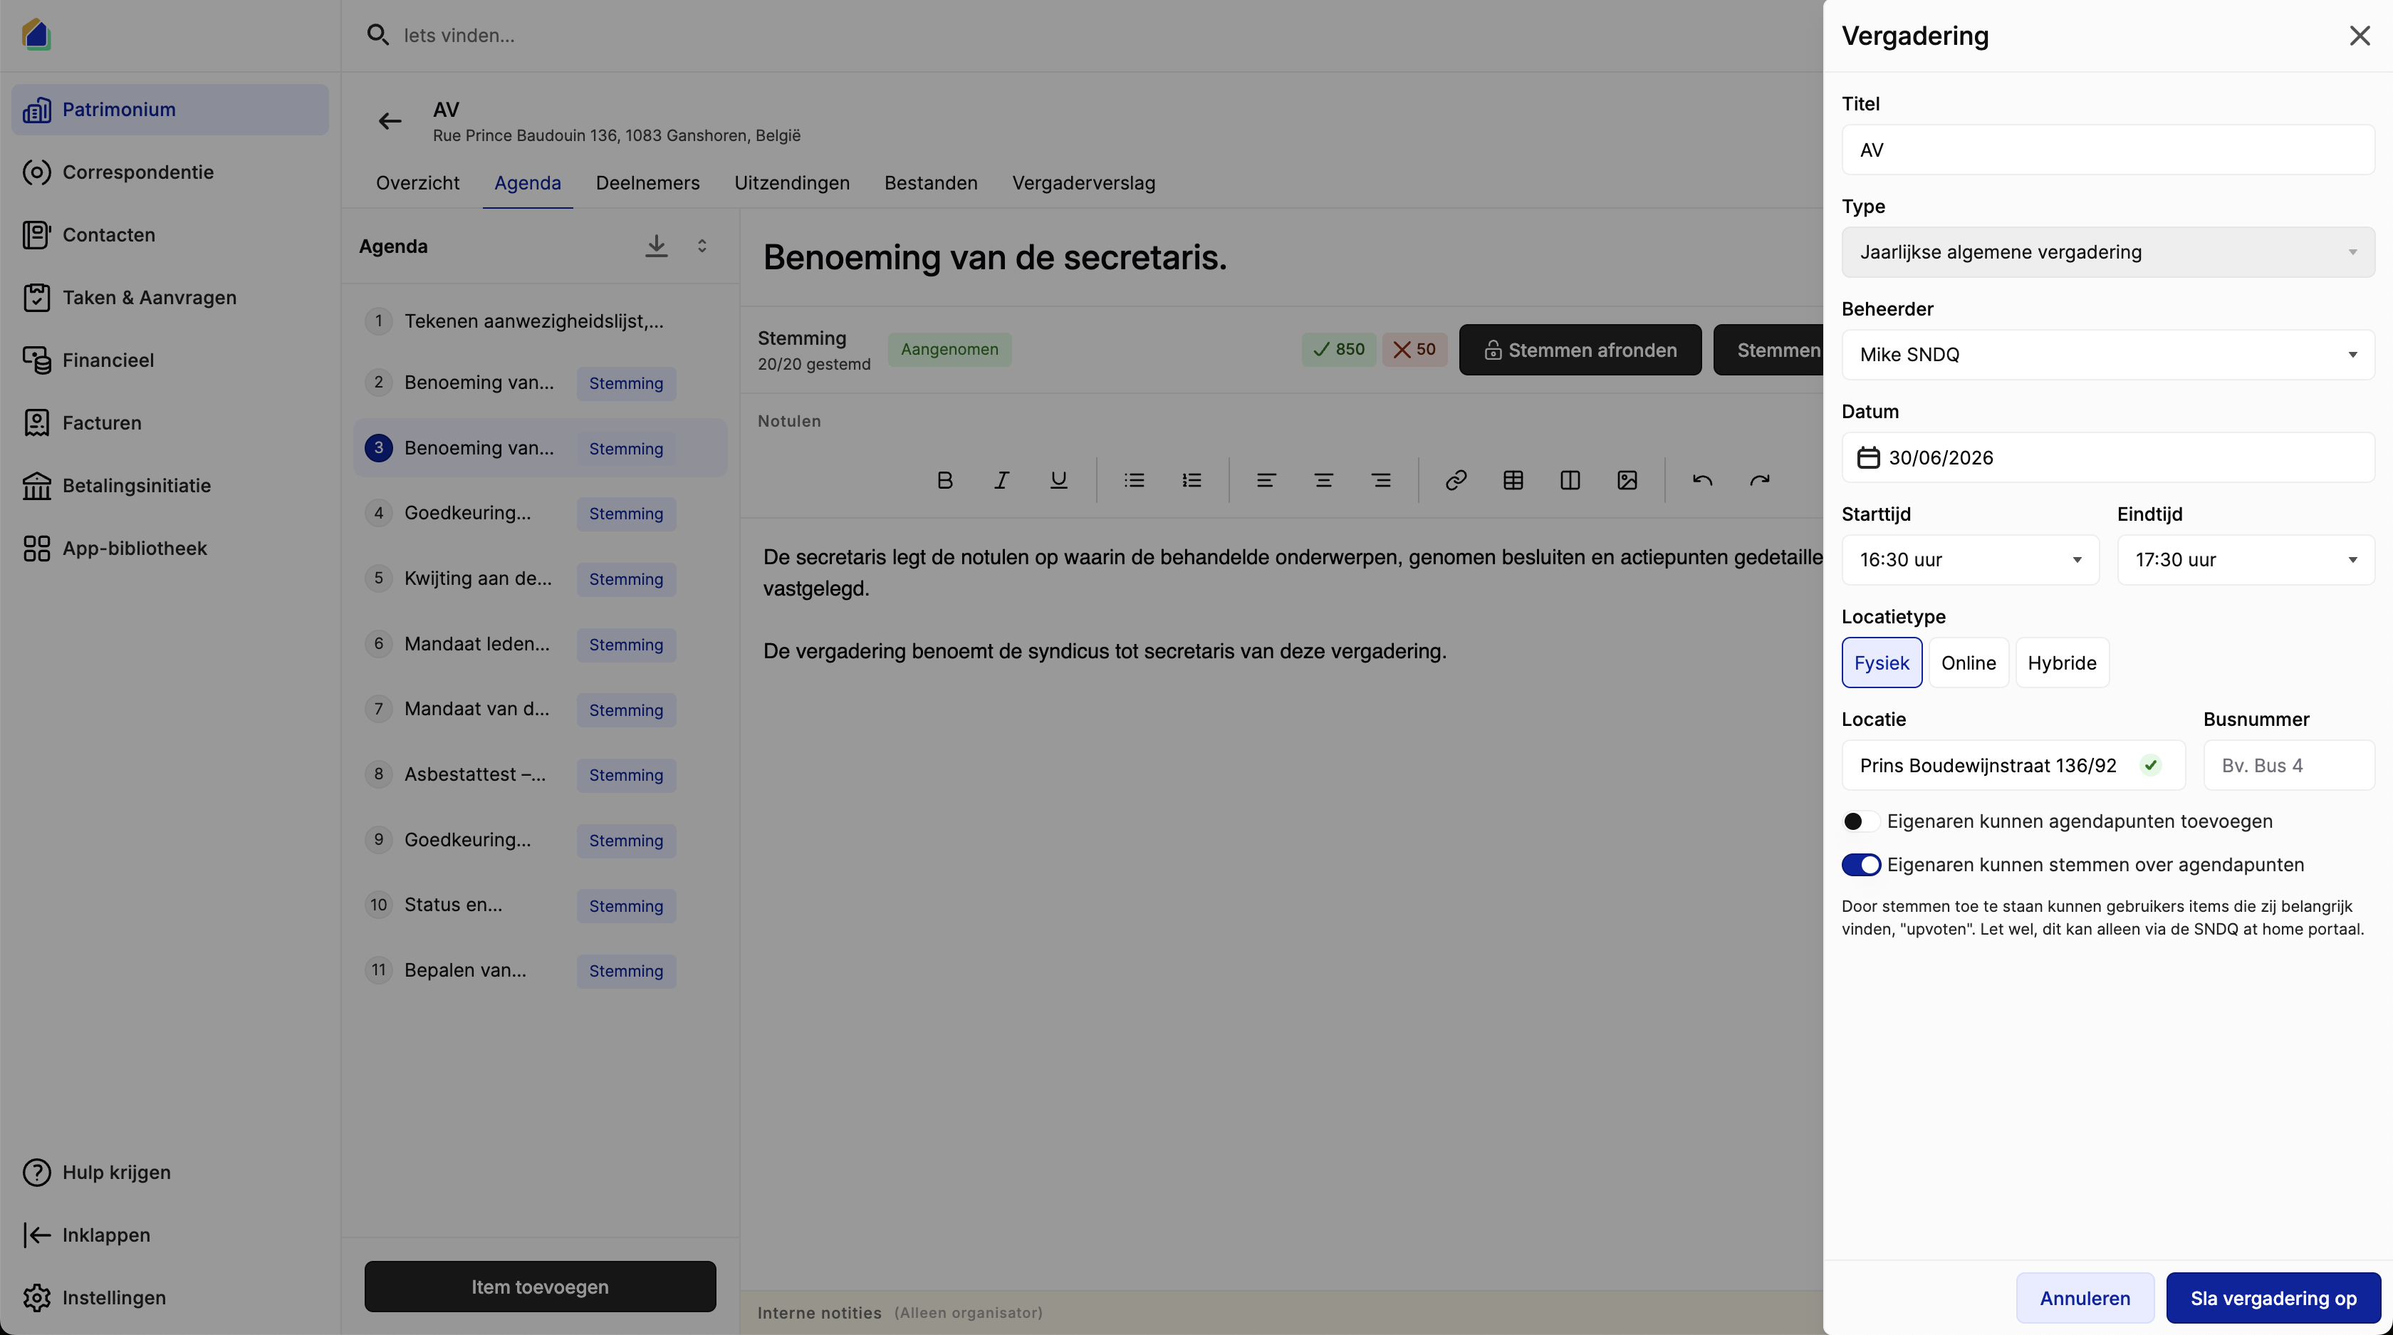Screen dimensions: 2393x1335
Task: Open App-bibliotheek
Action: click(170, 548)
